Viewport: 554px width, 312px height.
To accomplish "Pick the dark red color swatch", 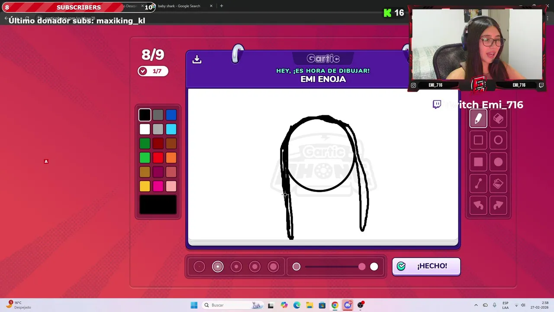I will click(158, 143).
